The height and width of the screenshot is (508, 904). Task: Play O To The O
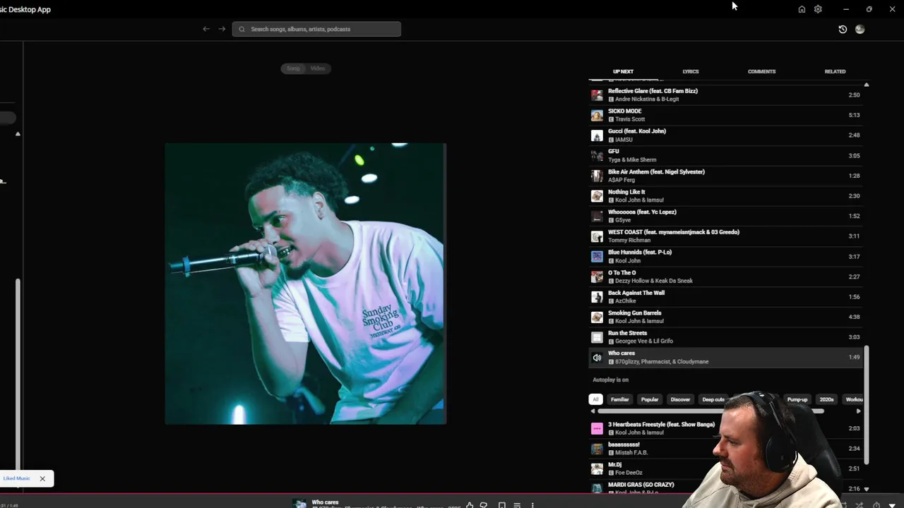(x=725, y=277)
